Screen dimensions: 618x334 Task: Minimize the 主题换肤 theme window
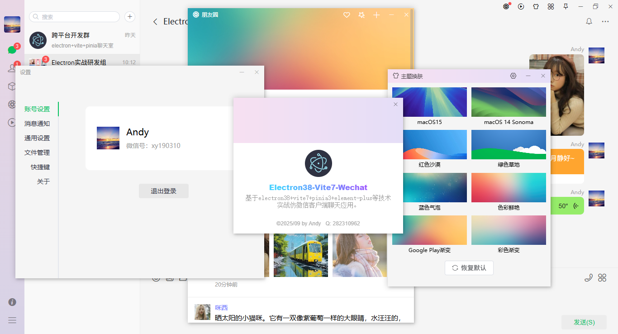(x=528, y=76)
